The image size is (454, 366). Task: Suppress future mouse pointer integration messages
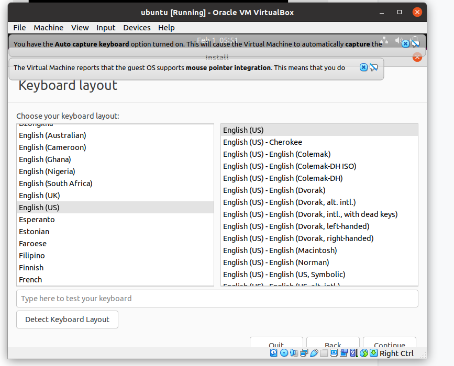tap(374, 67)
